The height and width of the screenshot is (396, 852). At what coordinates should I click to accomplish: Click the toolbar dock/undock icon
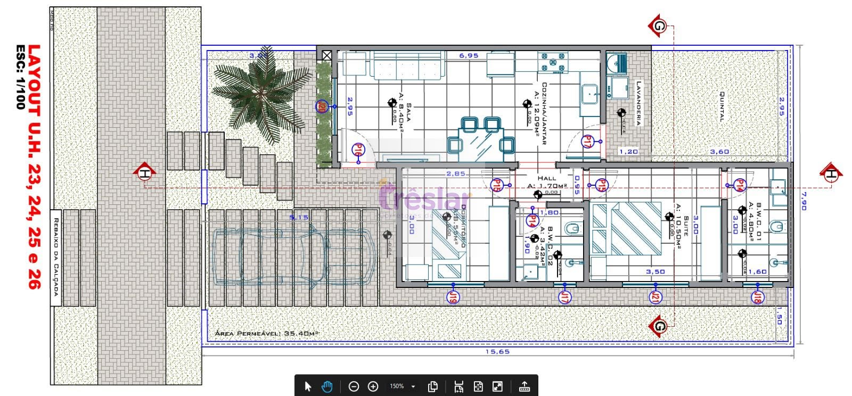click(525, 386)
